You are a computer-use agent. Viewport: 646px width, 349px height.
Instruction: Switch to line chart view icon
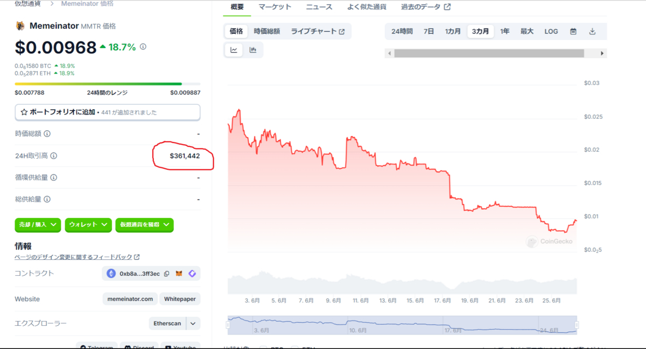click(x=234, y=50)
